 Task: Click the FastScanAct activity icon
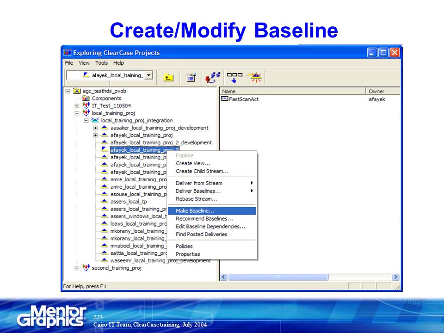[x=225, y=99]
